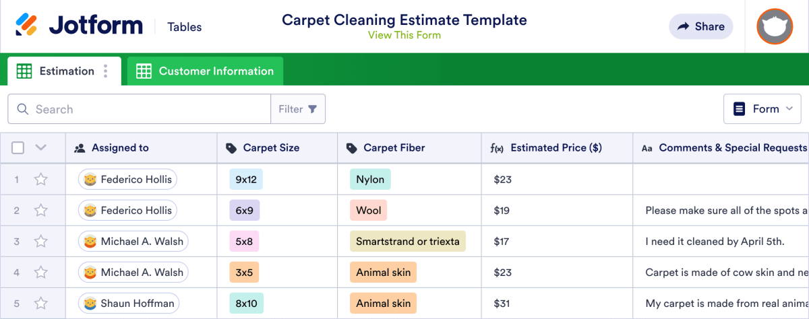The height and width of the screenshot is (319, 809).
Task: Click into the Search input field
Action: point(148,109)
